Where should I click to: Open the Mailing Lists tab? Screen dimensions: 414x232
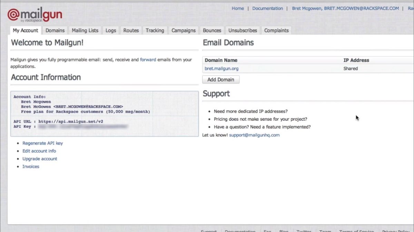(x=85, y=30)
